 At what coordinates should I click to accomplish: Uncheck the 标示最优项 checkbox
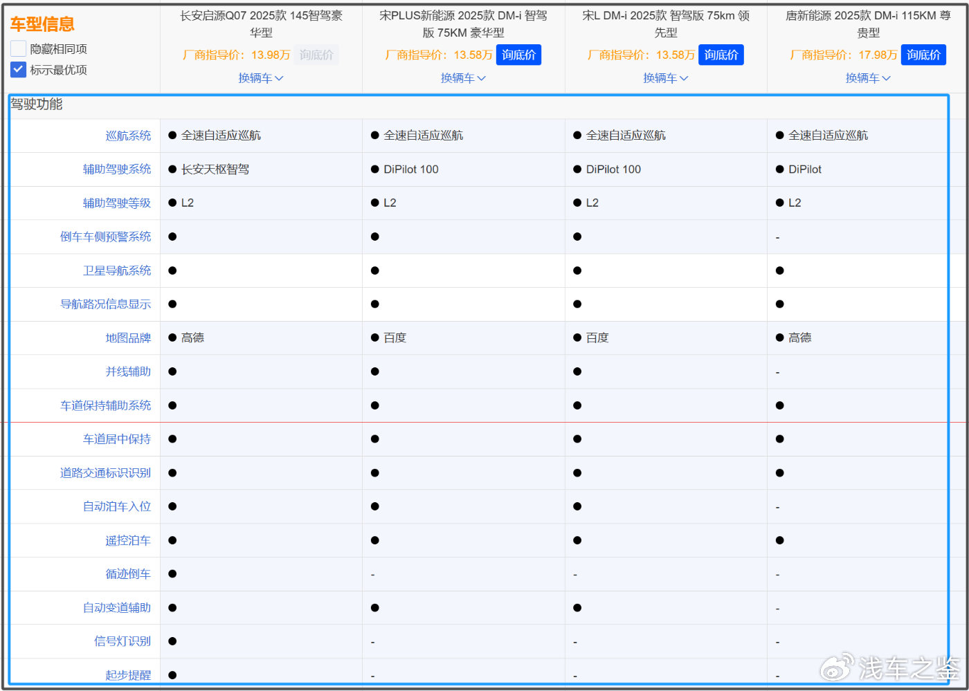19,69
